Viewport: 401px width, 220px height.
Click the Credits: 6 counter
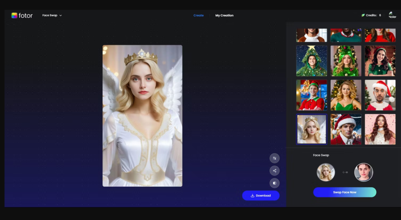pyautogui.click(x=373, y=15)
